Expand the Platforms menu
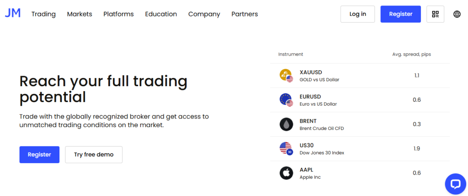This screenshot has height=196, width=468. coord(118,14)
